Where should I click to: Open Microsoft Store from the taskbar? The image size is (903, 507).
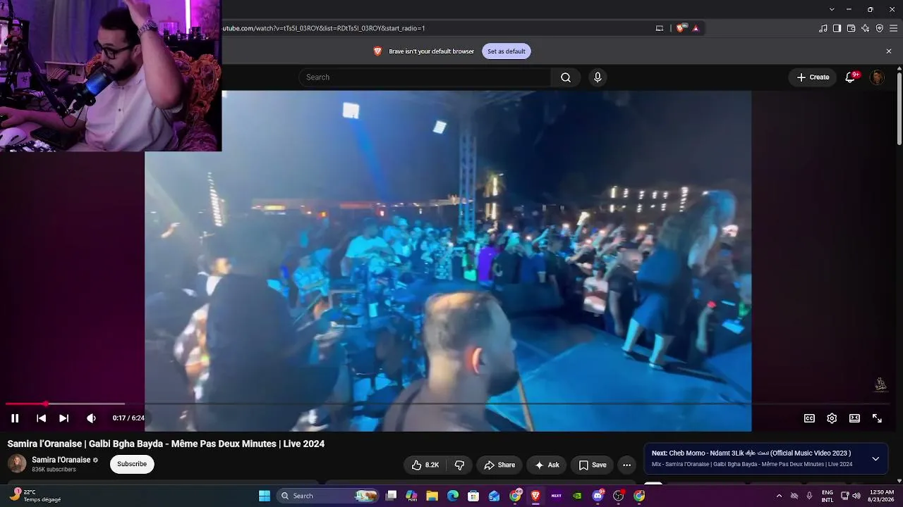point(473,496)
